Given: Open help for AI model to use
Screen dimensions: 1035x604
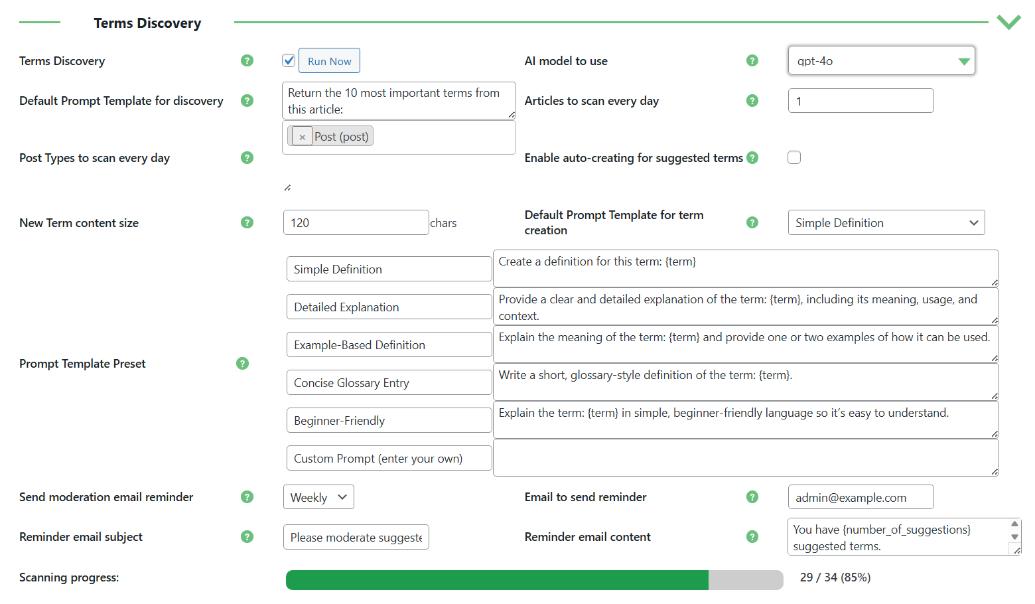Looking at the screenshot, I should 752,60.
